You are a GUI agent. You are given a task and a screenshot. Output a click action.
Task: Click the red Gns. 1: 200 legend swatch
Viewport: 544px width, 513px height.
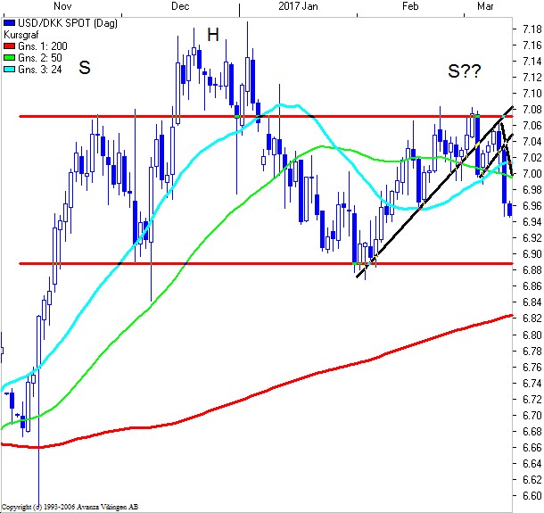[x=10, y=44]
